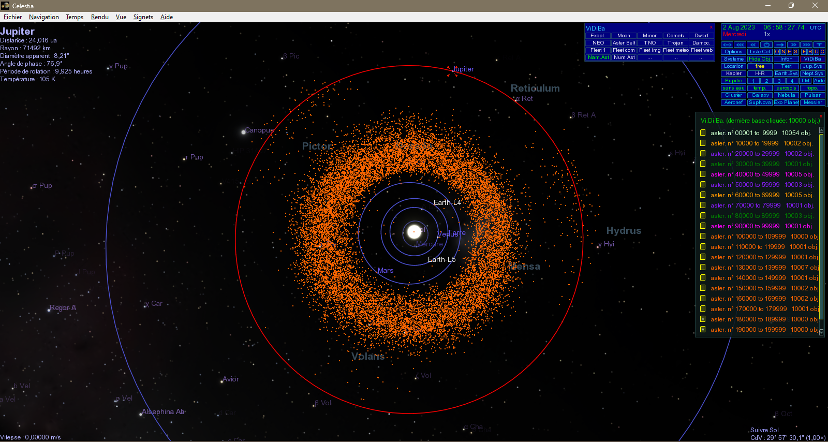Click the Kepler button

tap(733, 73)
